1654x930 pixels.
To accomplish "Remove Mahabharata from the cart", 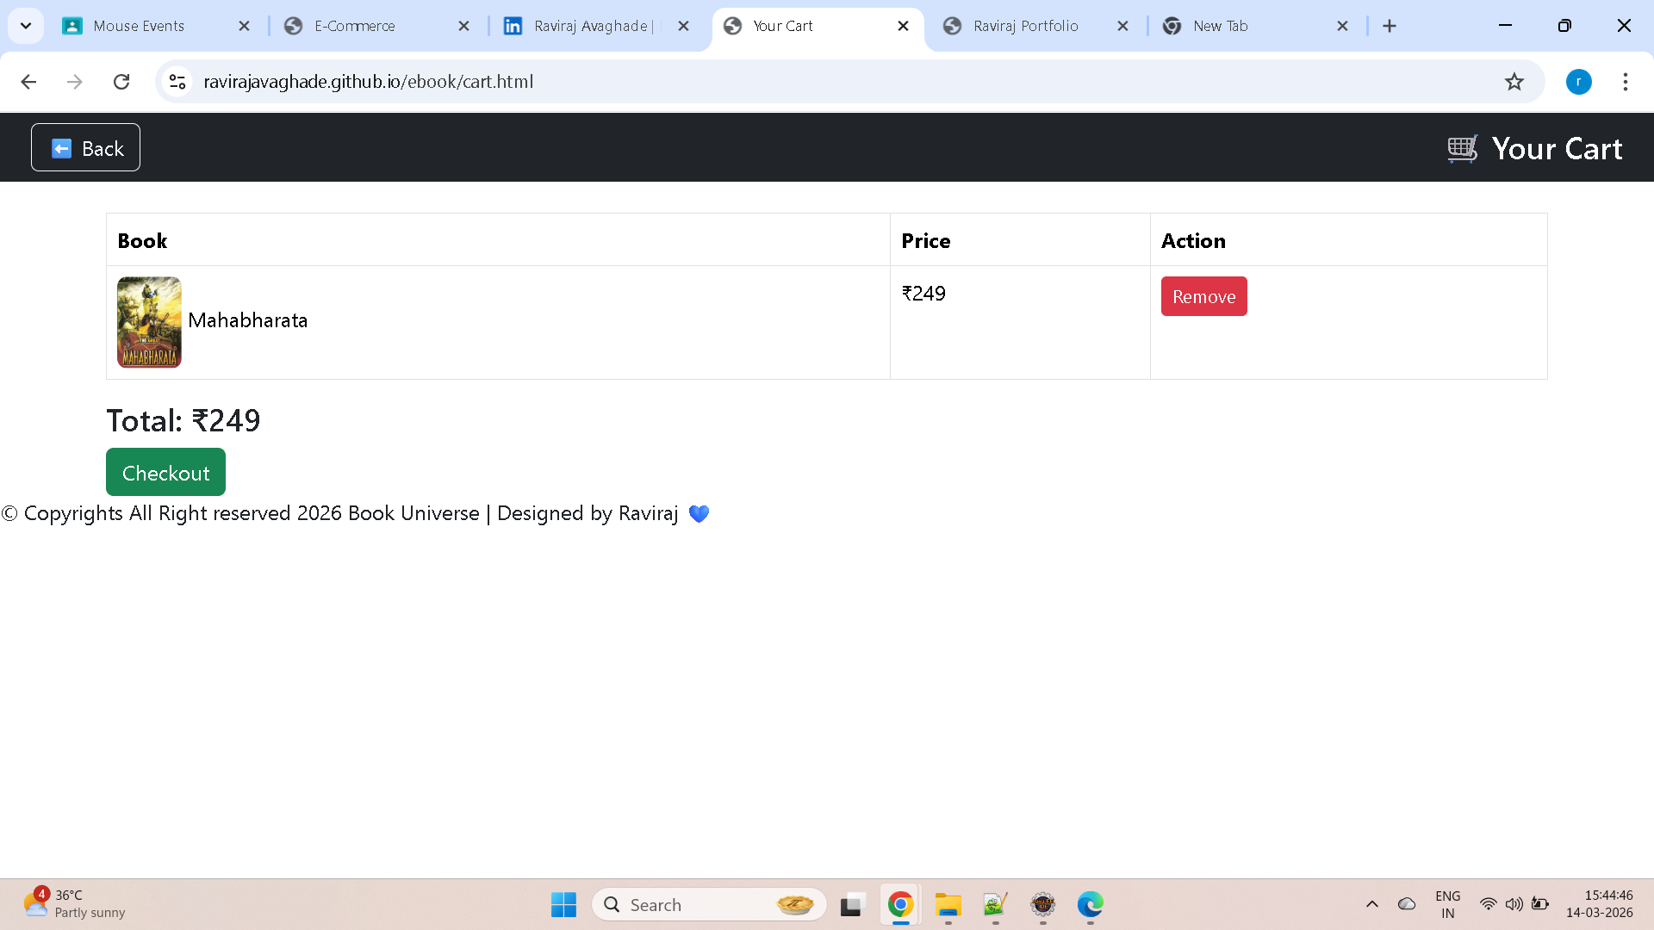I will pos(1203,296).
